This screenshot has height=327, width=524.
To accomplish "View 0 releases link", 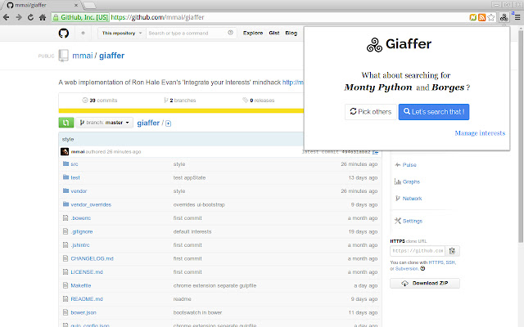I will (259, 101).
